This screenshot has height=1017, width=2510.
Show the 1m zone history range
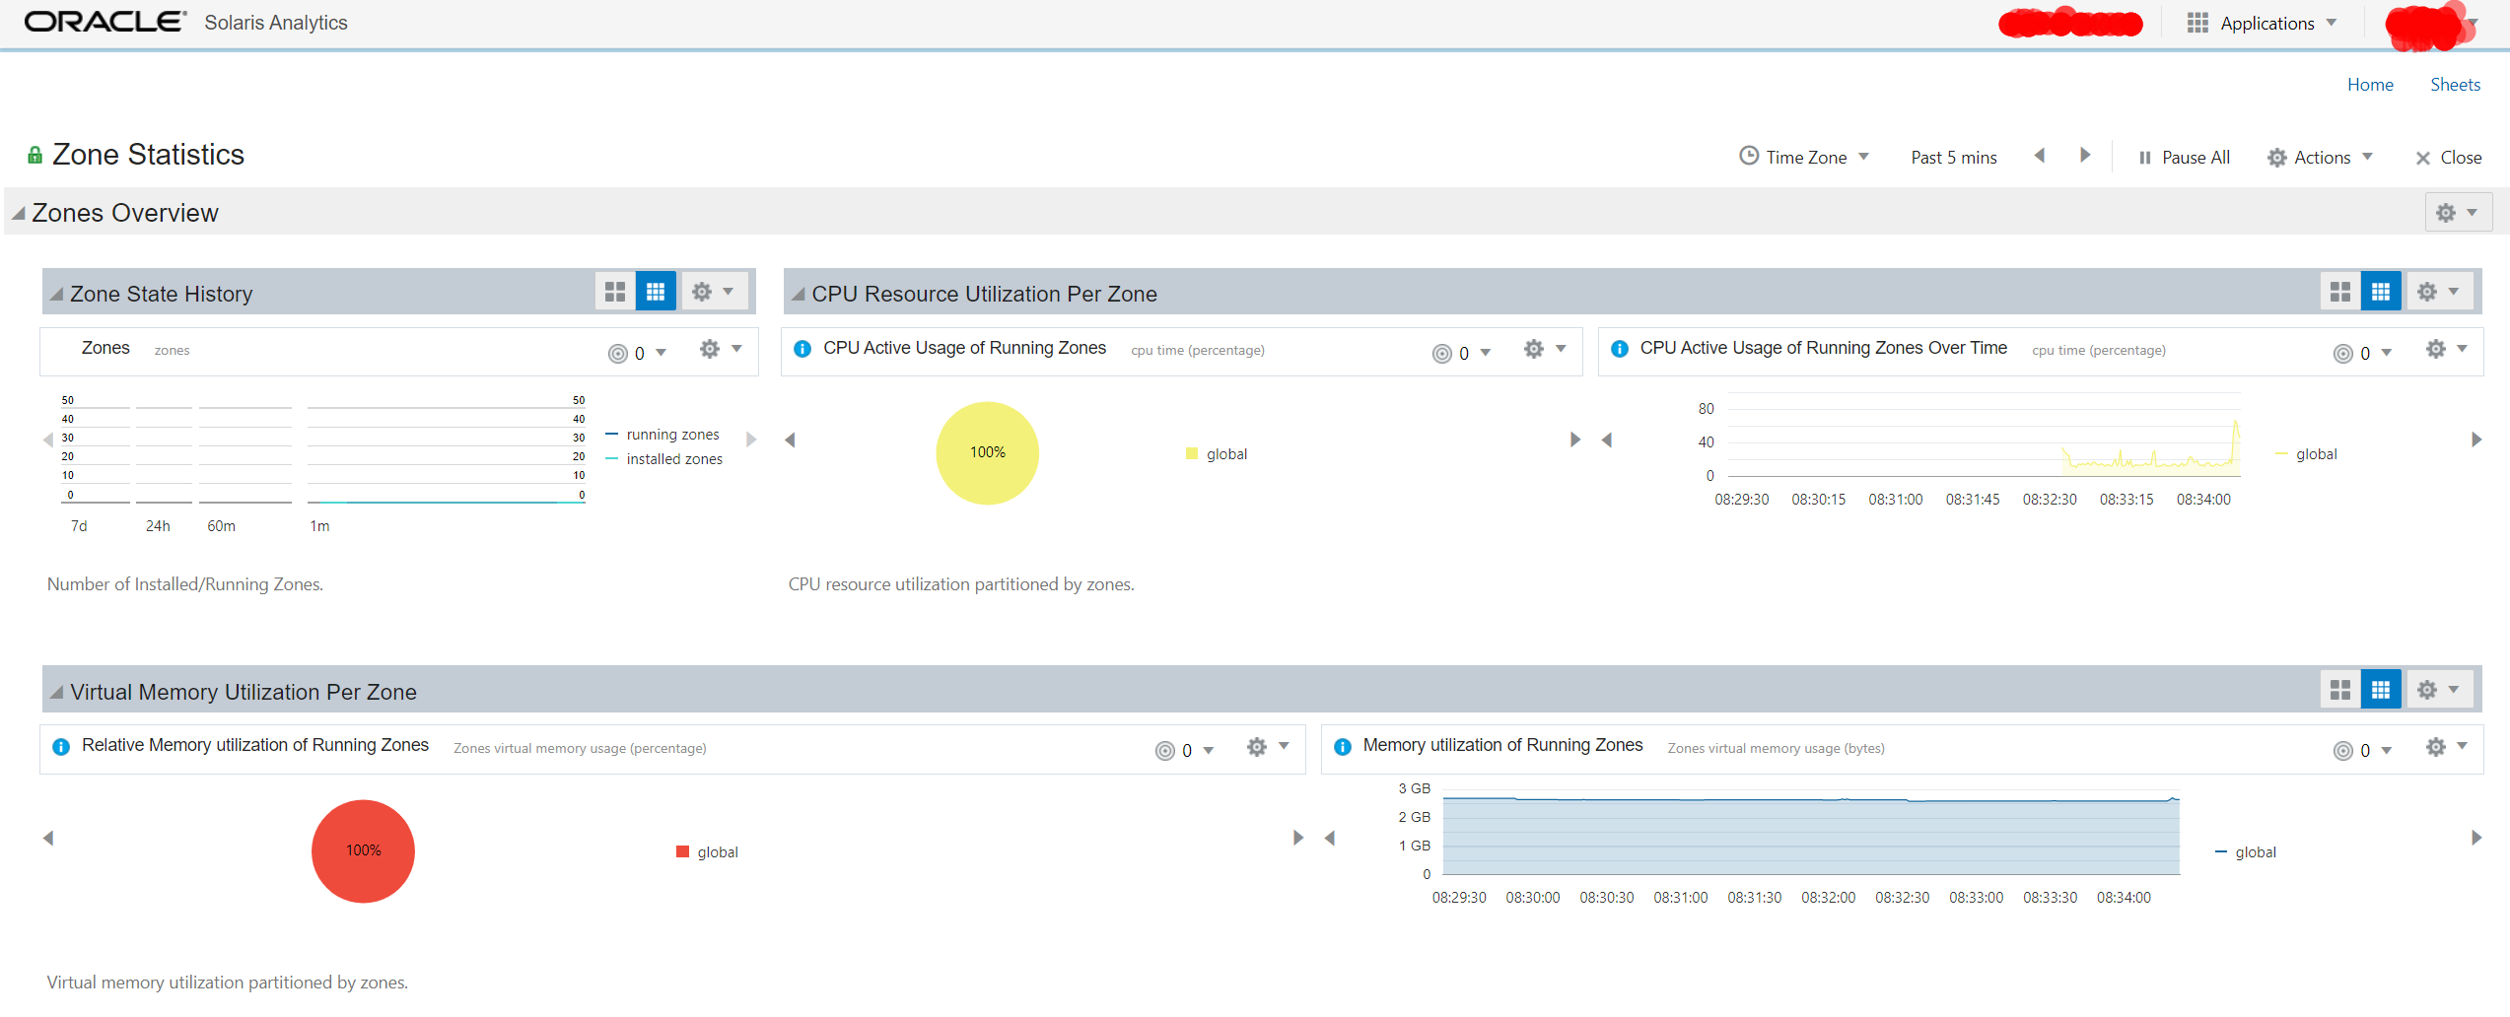click(319, 526)
